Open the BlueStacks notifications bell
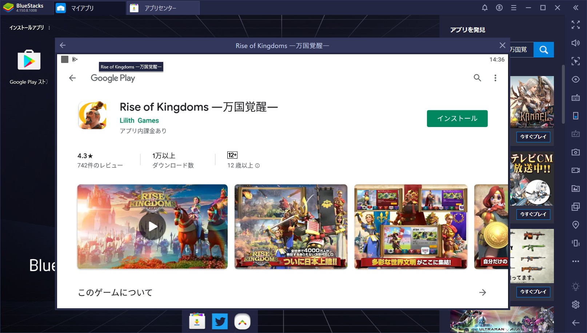Viewport: 587px width, 333px height. tap(484, 8)
